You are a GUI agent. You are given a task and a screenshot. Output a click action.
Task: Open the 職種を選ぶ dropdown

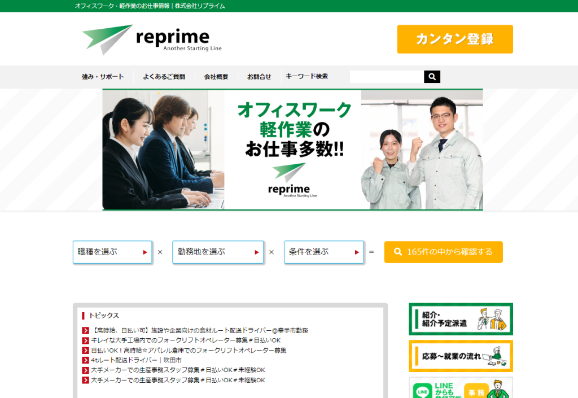[x=112, y=252]
